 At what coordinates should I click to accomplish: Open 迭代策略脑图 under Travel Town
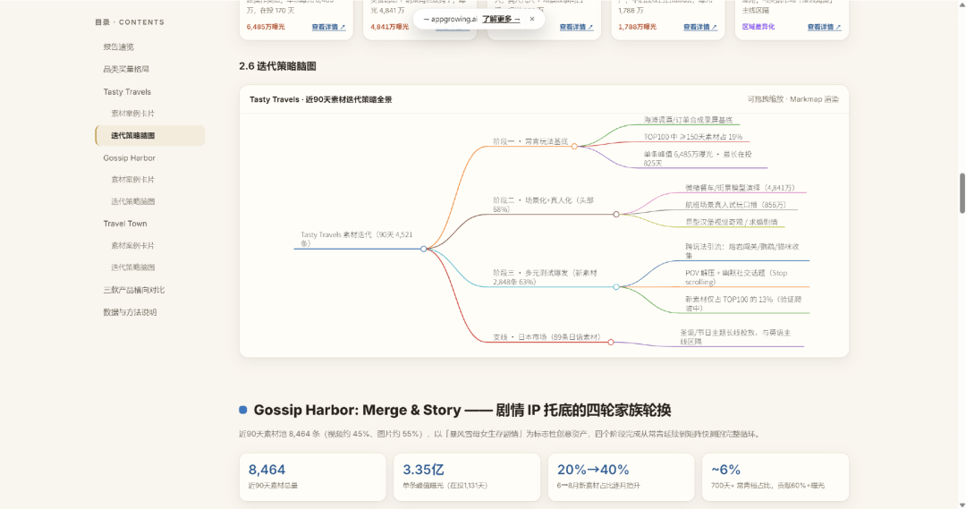click(132, 267)
